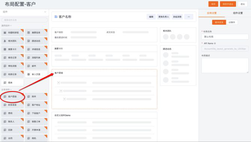251x142 pixels.
Task: Click the 审批流程 component tile
Action: click(12, 66)
